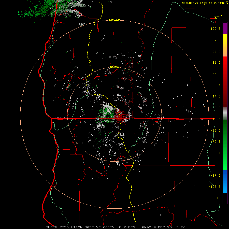Select the 30.1 velocity label
The height and width of the screenshot is (229, 229).
coord(217,85)
